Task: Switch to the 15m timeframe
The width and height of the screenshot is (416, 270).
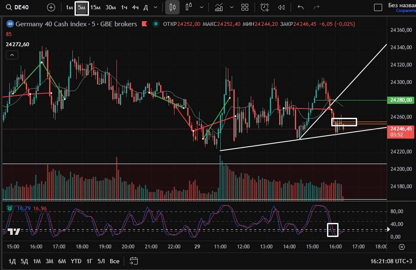Action: [x=95, y=7]
